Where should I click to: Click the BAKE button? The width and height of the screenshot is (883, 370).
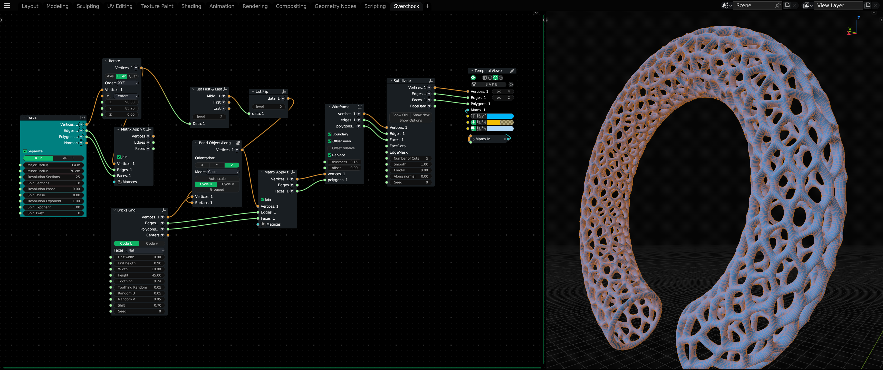point(491,85)
